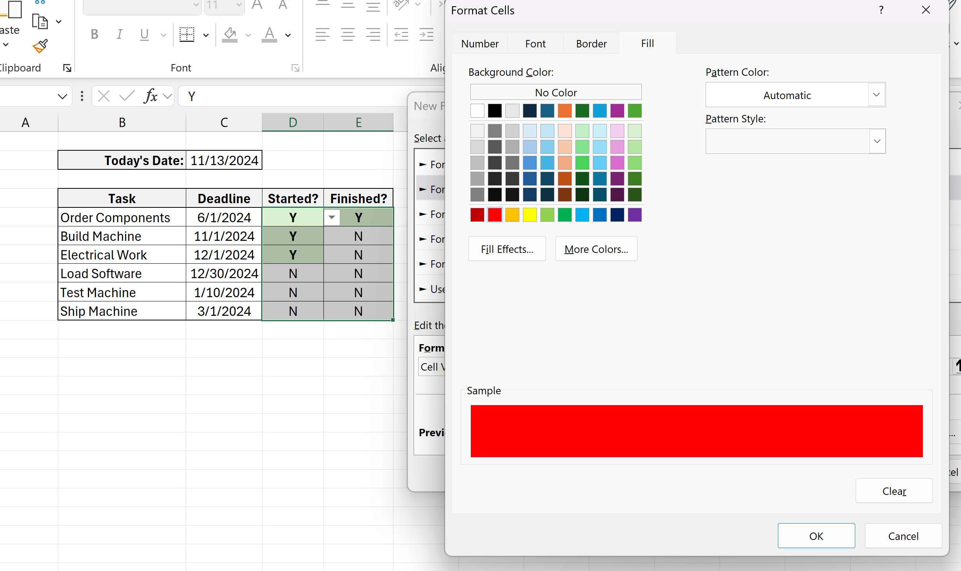The width and height of the screenshot is (961, 571).
Task: Apply bold formatting from the ribbon
Action: [94, 34]
